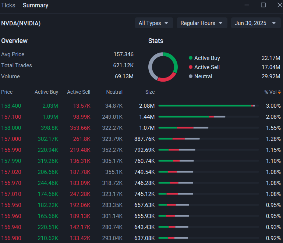Click Active Sell total 17.04M
The height and width of the screenshot is (243, 283).
(271, 67)
